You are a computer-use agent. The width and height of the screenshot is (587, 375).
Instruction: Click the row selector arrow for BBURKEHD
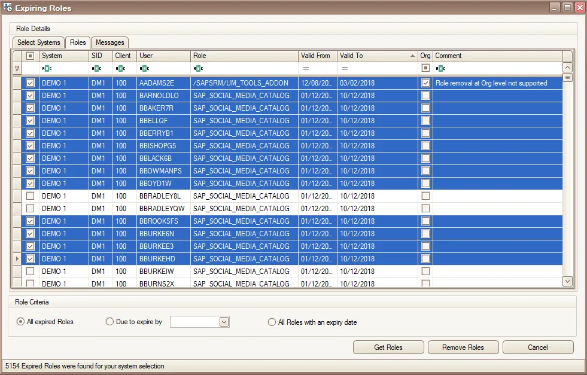pos(17,258)
